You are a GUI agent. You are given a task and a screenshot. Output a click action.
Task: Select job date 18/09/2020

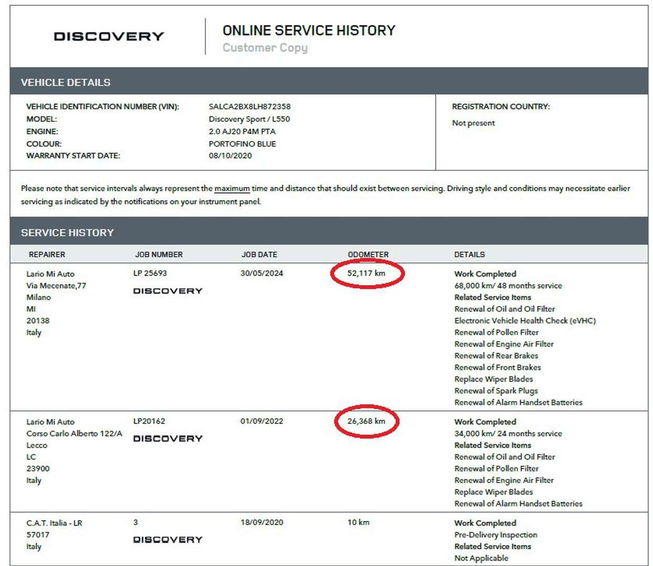tap(262, 523)
